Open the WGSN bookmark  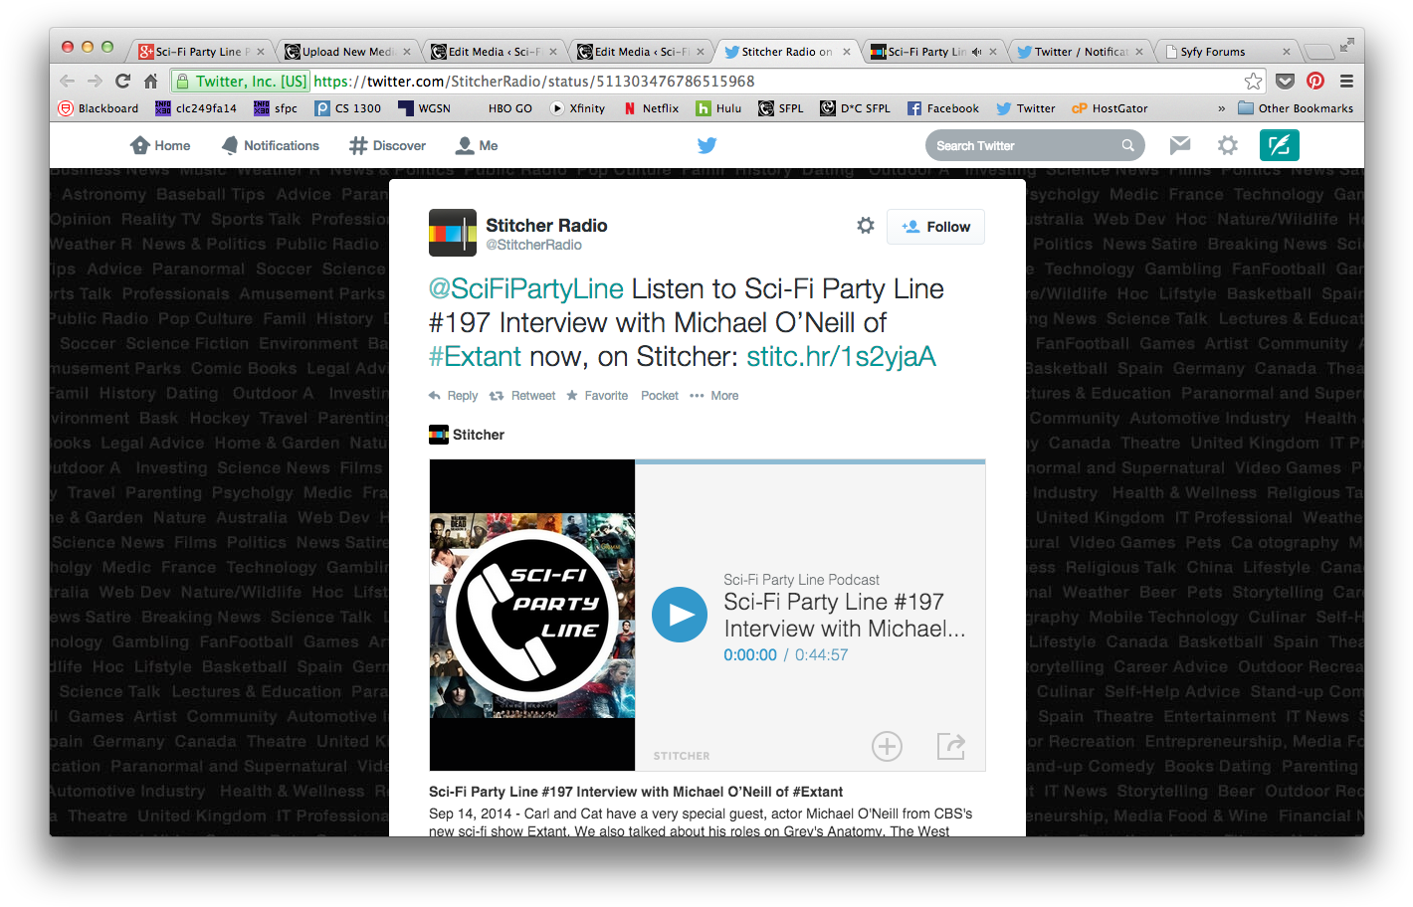click(424, 108)
